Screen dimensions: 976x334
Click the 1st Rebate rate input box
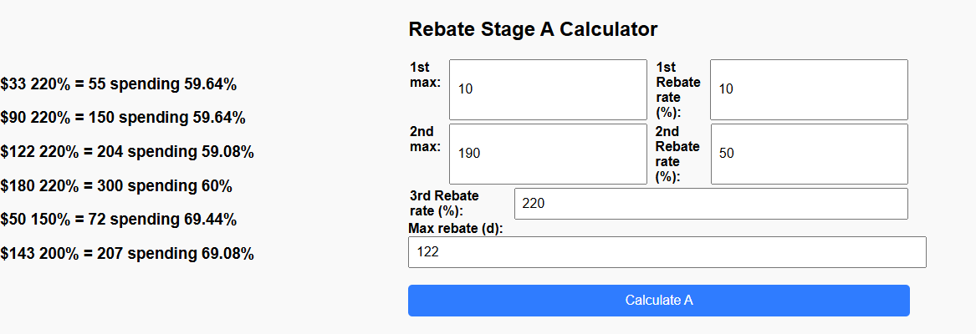click(x=809, y=89)
